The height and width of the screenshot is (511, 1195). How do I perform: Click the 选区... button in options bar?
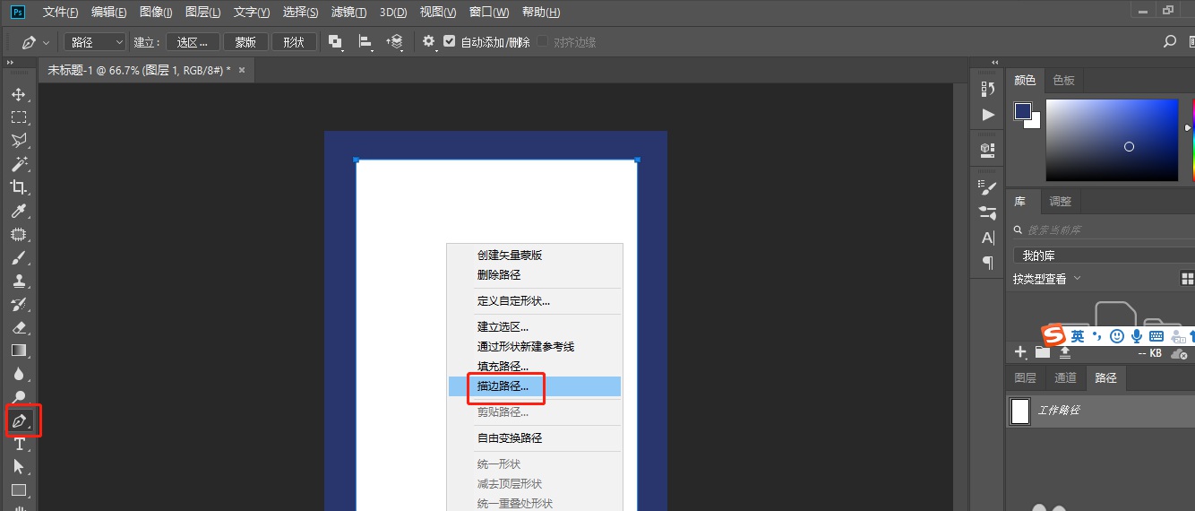[x=193, y=42]
